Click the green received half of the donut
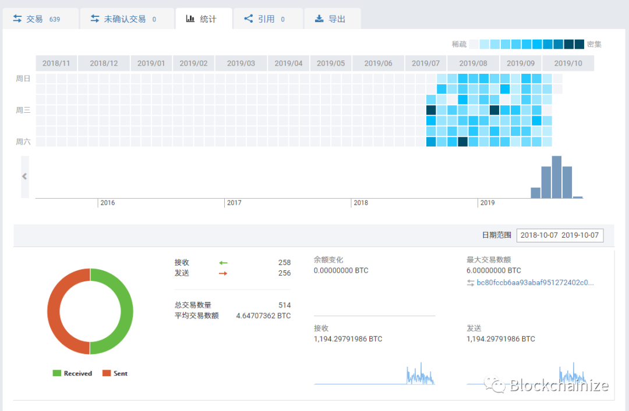This screenshot has height=411, width=629. tap(126, 311)
